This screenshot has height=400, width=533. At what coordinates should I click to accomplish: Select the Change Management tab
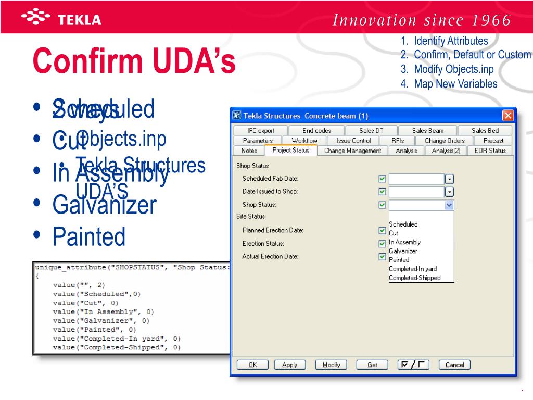pyautogui.click(x=352, y=151)
